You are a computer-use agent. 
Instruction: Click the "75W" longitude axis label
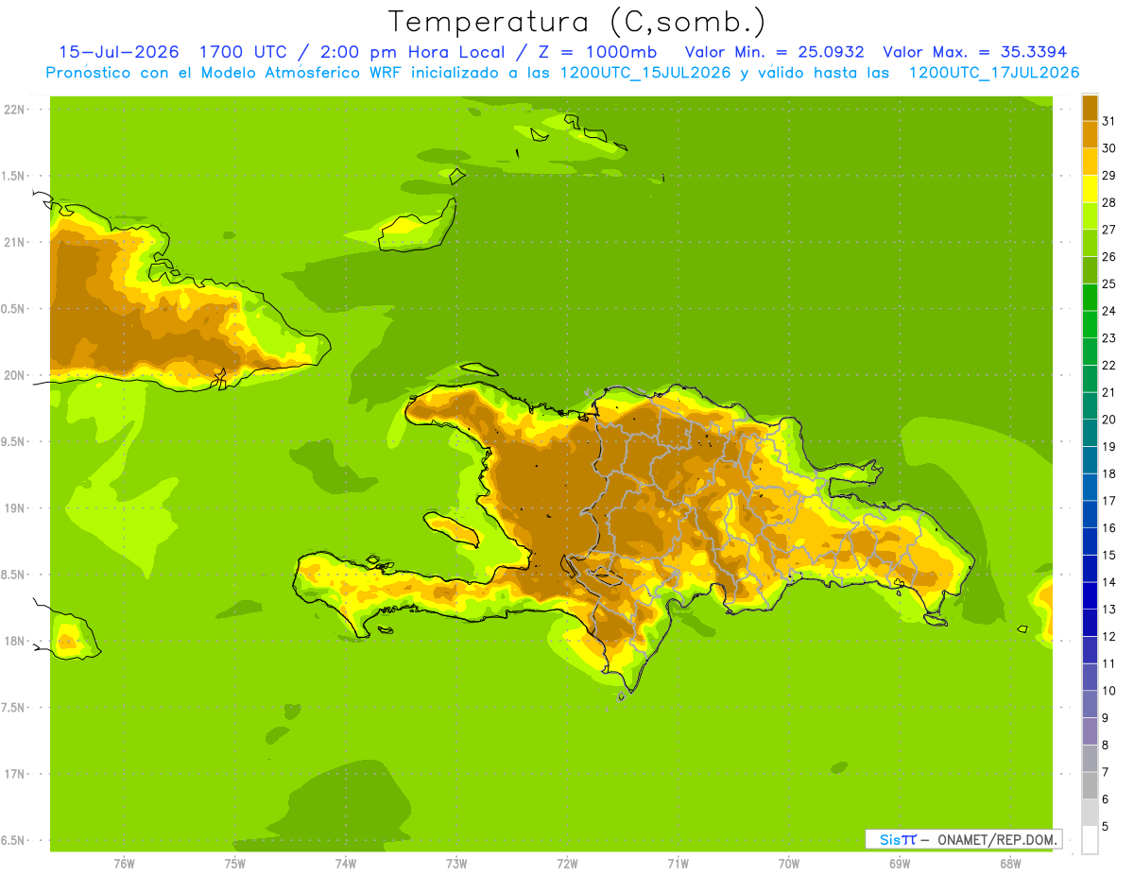click(235, 863)
